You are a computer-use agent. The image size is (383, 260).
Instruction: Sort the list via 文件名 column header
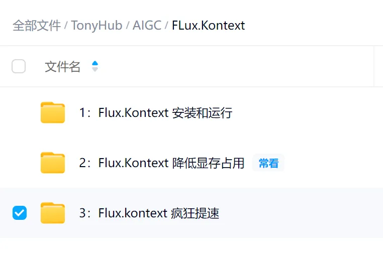62,67
